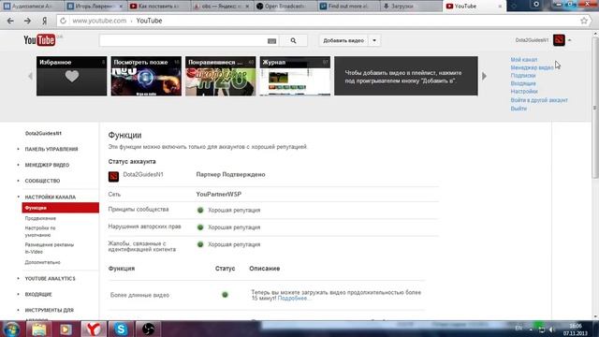Open the media player taskbar icon
The width and height of the screenshot is (599, 337).
pyautogui.click(x=66, y=329)
